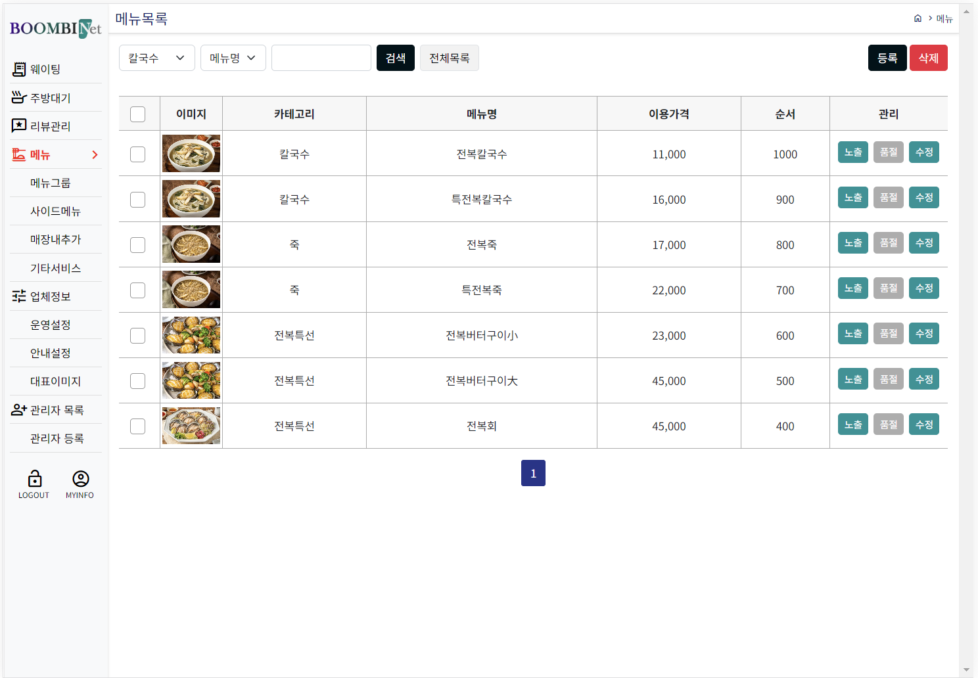This screenshot has width=978, height=678.
Task: Click the home icon in breadcrumb
Action: [x=918, y=18]
